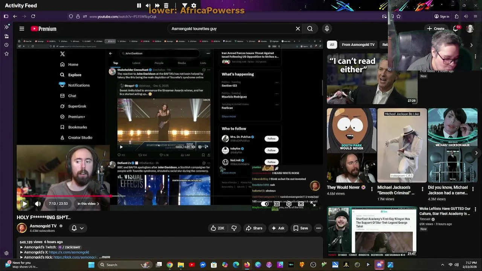Open the "I can't read either" video thumbnail

coord(372,78)
